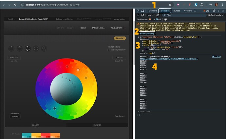Click the UNDO button

[60, 28]
